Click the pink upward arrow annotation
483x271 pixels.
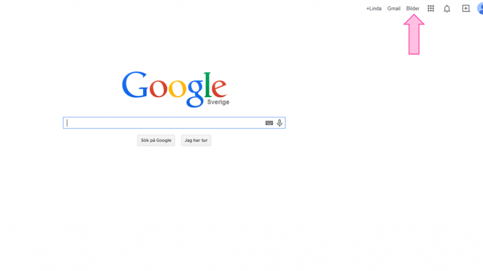(414, 34)
